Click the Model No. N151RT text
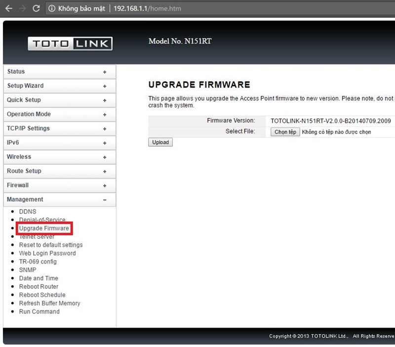Image resolution: width=395 pixels, height=347 pixels. 180,41
